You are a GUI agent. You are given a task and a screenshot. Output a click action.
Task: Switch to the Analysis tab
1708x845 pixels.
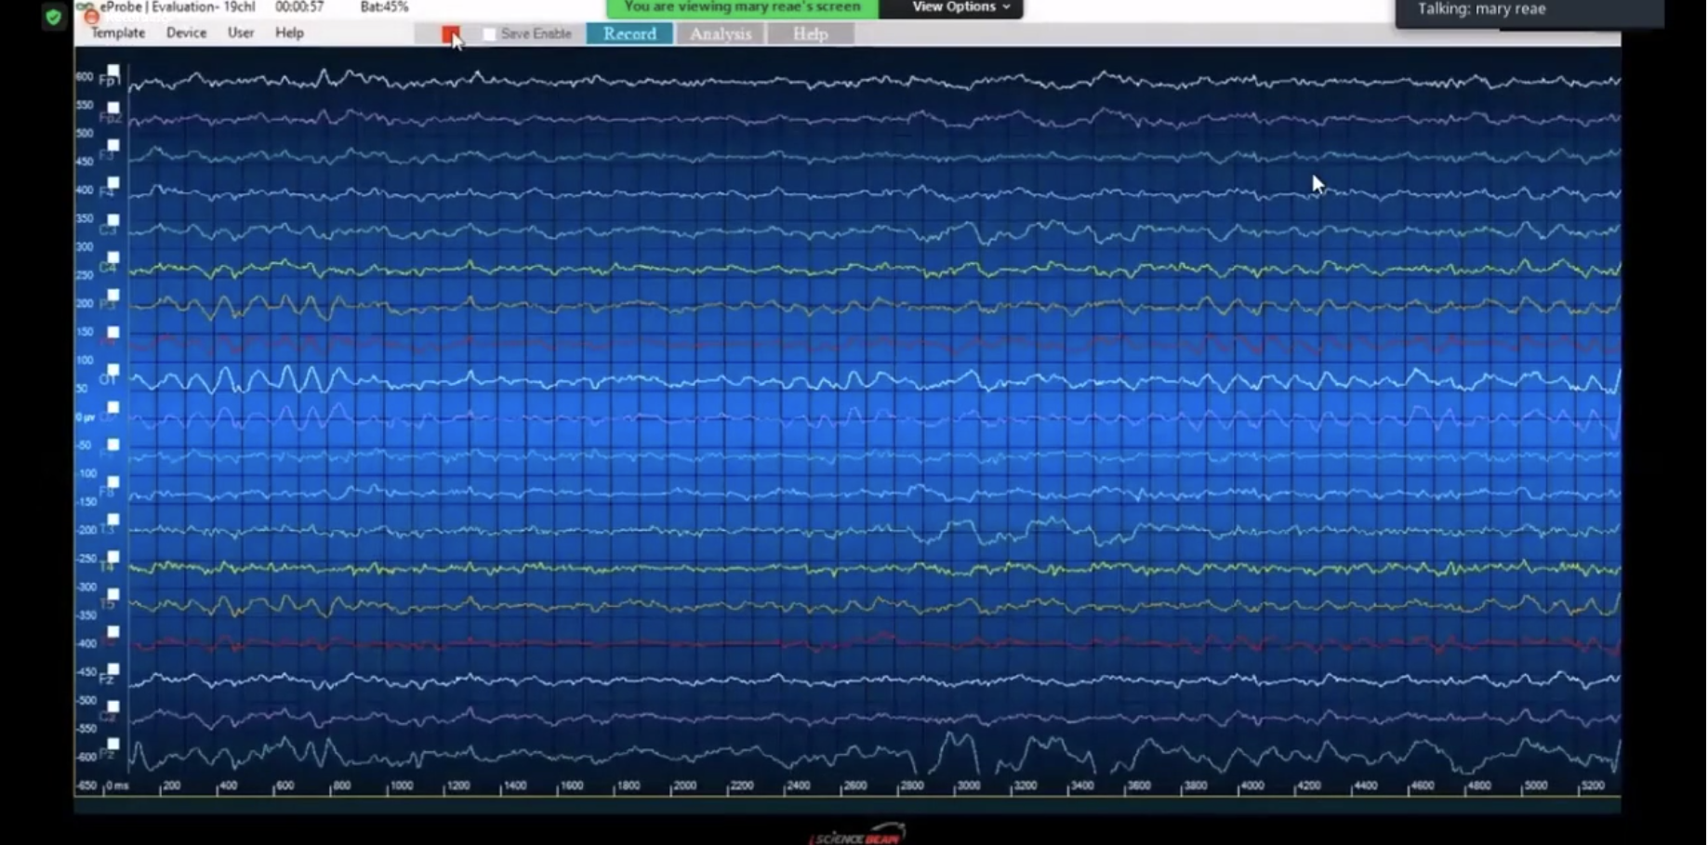(x=721, y=33)
